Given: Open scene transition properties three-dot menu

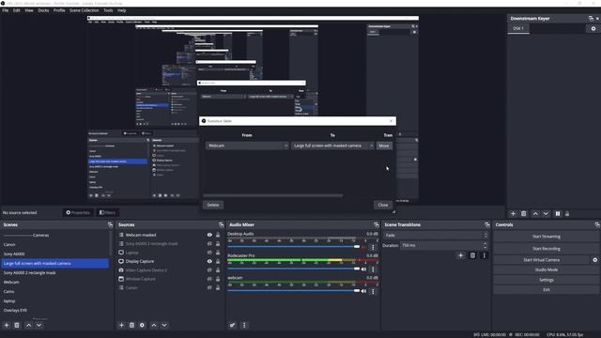Looking at the screenshot, I should click(x=485, y=255).
